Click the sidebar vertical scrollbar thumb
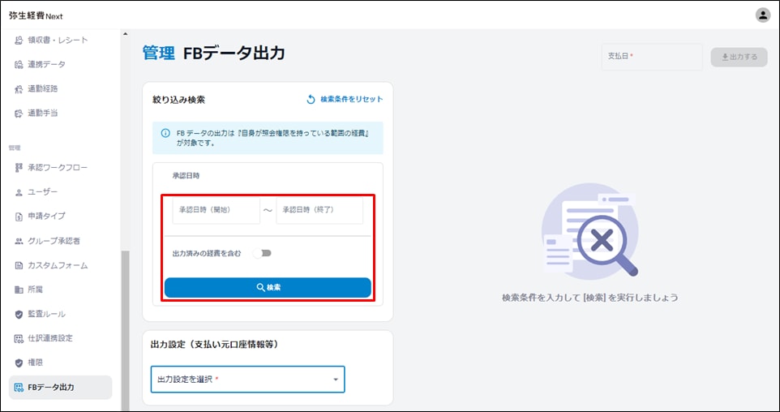The height and width of the screenshot is (412, 780). click(x=125, y=331)
